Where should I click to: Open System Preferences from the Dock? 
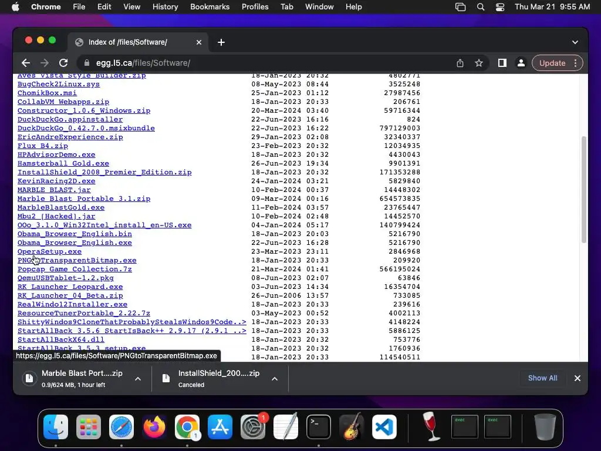(x=253, y=427)
